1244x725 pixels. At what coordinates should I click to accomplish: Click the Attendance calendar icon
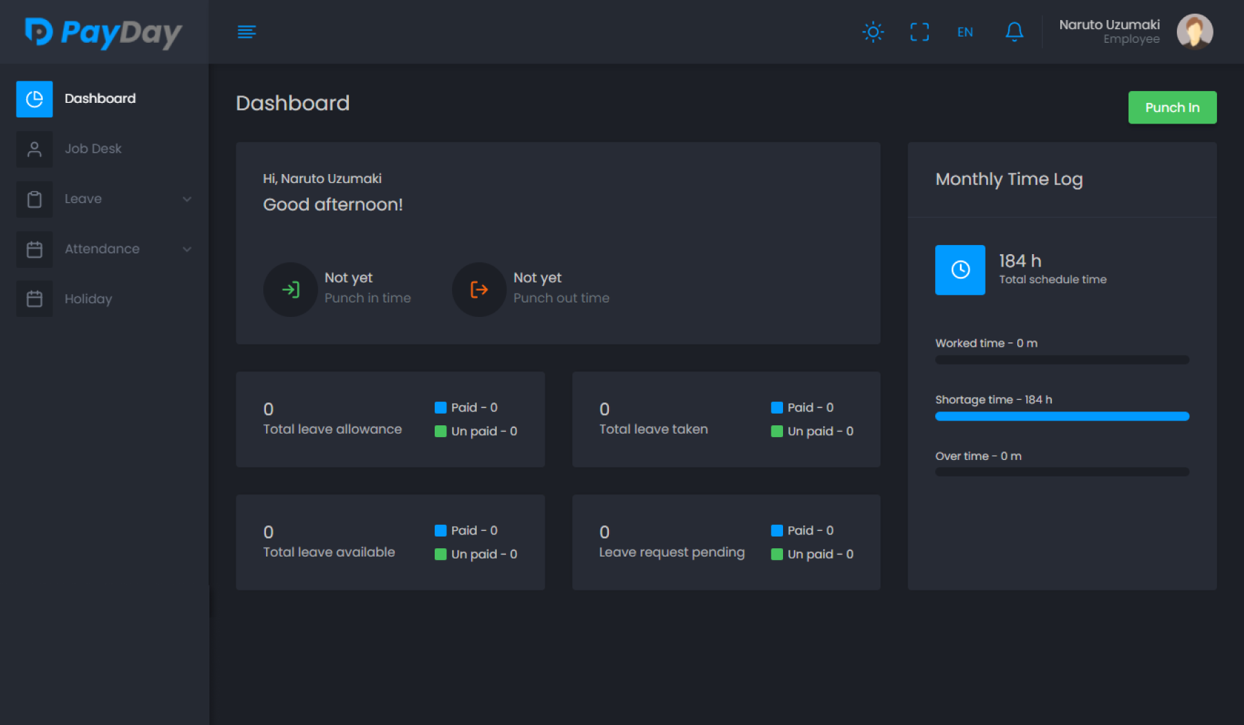point(35,249)
